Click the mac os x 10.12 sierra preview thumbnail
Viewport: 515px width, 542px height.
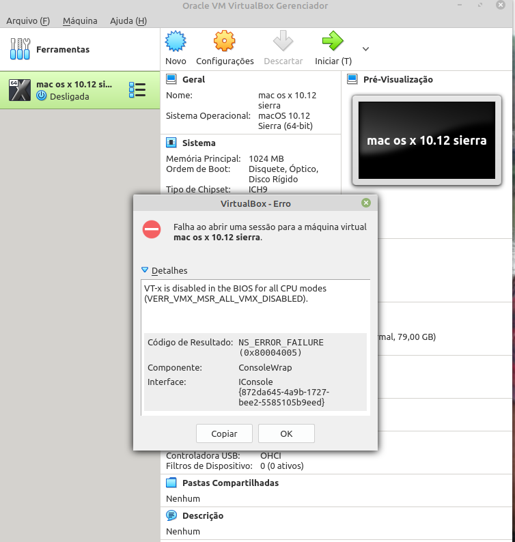427,141
